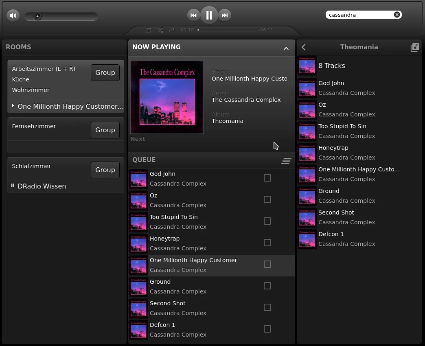Screen dimensions: 425x346
Task: Select the Wohnzimmer room entry
Action: (x=31, y=90)
